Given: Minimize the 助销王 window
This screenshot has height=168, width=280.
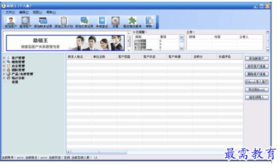Looking at the screenshot, I should 256,6.
